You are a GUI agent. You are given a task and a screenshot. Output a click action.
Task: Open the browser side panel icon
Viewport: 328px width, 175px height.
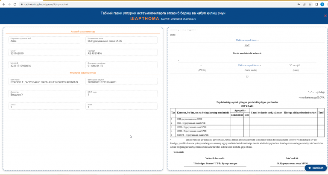click(x=317, y=4)
